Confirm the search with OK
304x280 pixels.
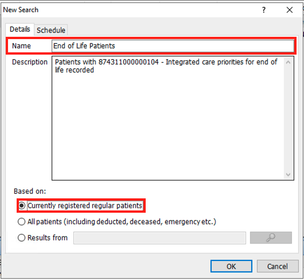click(x=231, y=266)
